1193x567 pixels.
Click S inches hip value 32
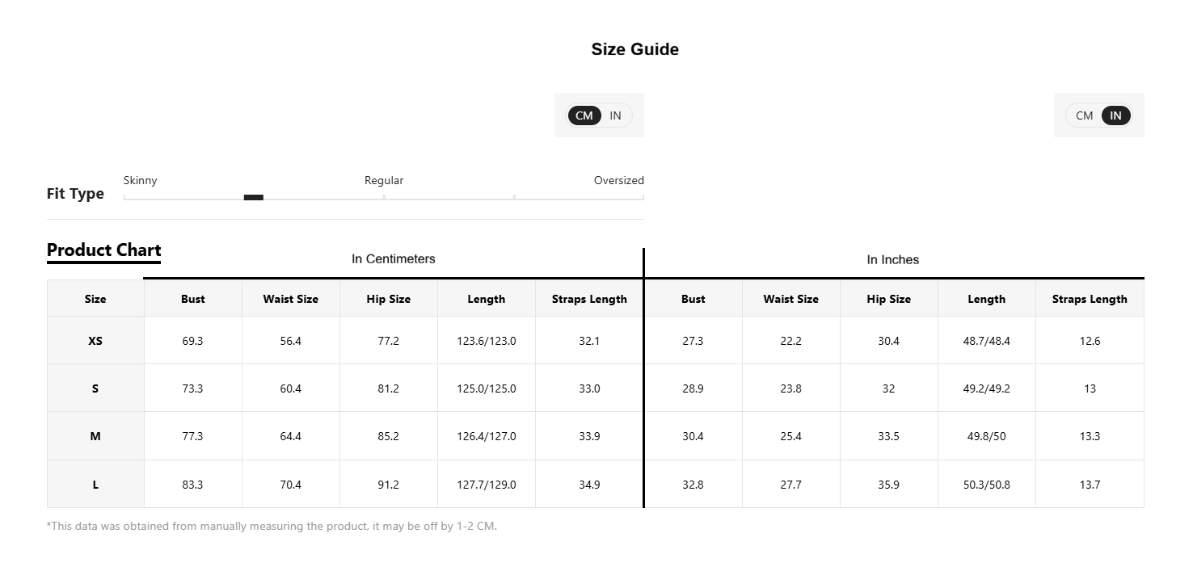click(x=889, y=388)
